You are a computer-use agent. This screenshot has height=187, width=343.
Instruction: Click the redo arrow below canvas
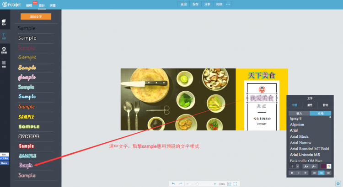tap(180, 183)
